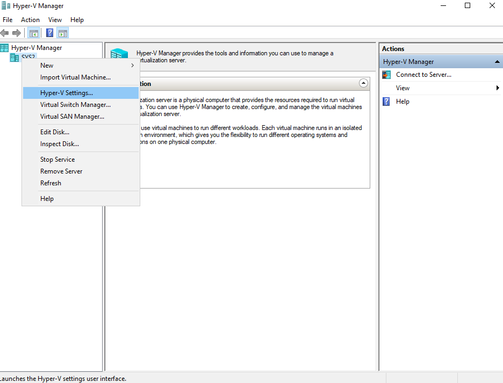Collapse the Hyper-V Manager actions header arrow
Viewport: 503px width, 383px height.
497,62
